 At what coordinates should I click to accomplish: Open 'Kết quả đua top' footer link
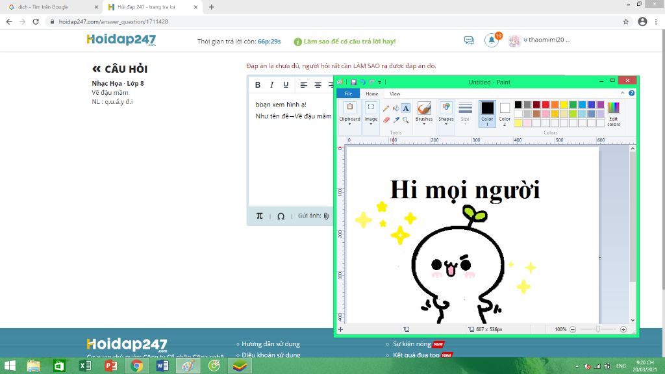[416, 355]
